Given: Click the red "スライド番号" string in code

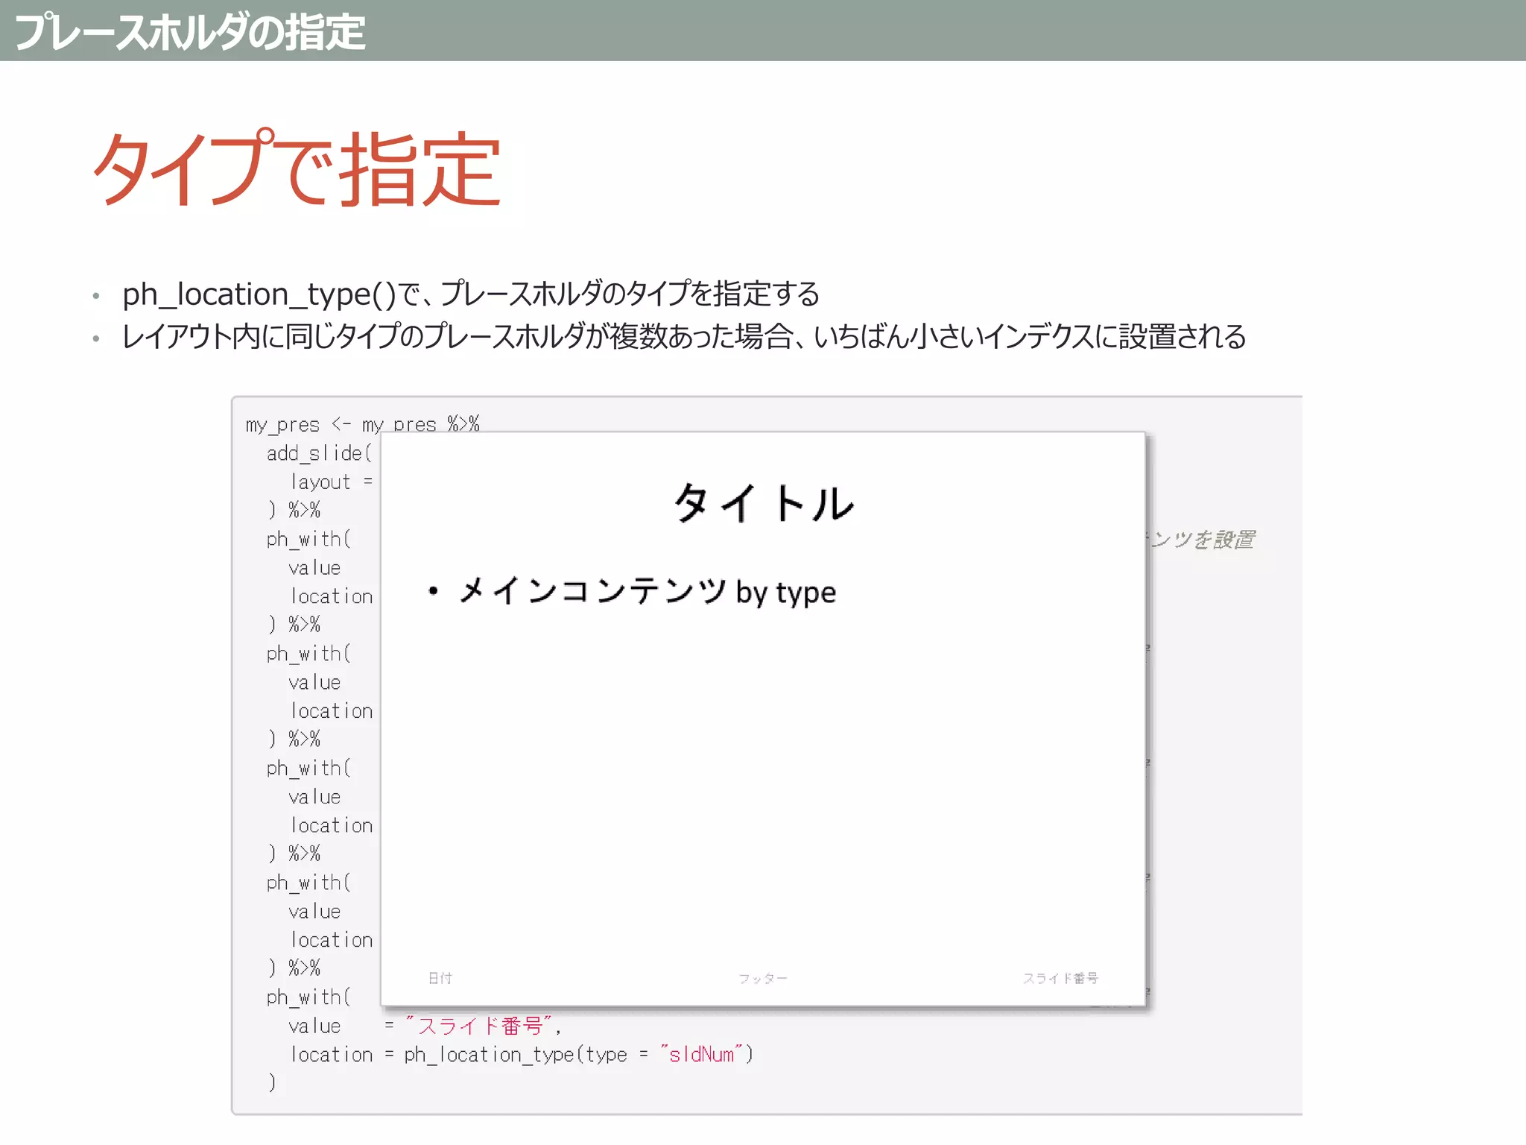Looking at the screenshot, I should click(480, 1026).
